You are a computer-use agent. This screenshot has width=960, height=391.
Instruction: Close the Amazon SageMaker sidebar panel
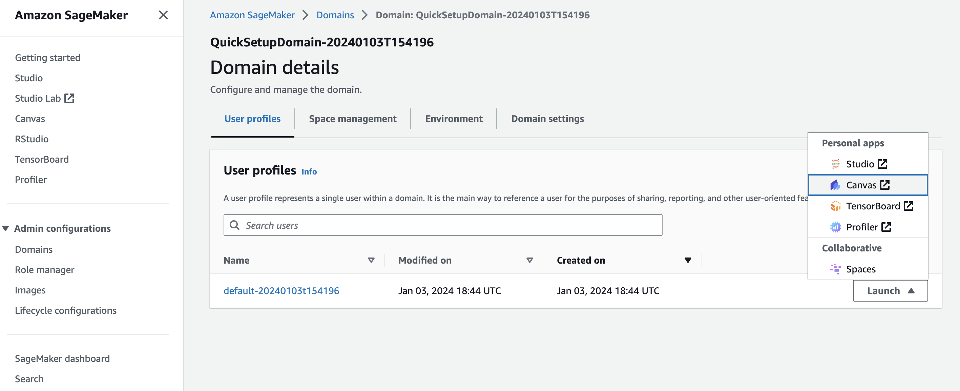pos(163,15)
